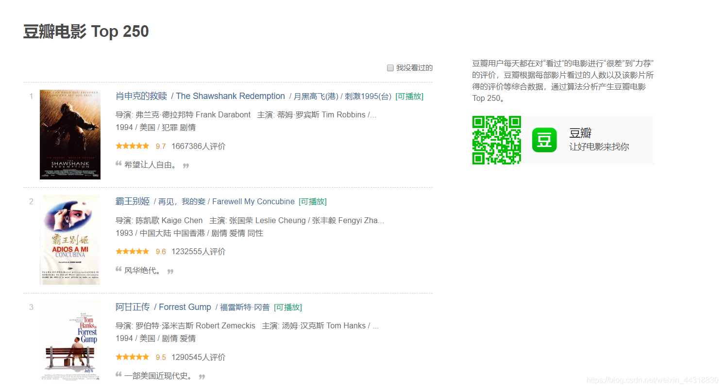The width and height of the screenshot is (723, 389).
Task: Click the Top 250 description paragraph
Action: tap(563, 81)
